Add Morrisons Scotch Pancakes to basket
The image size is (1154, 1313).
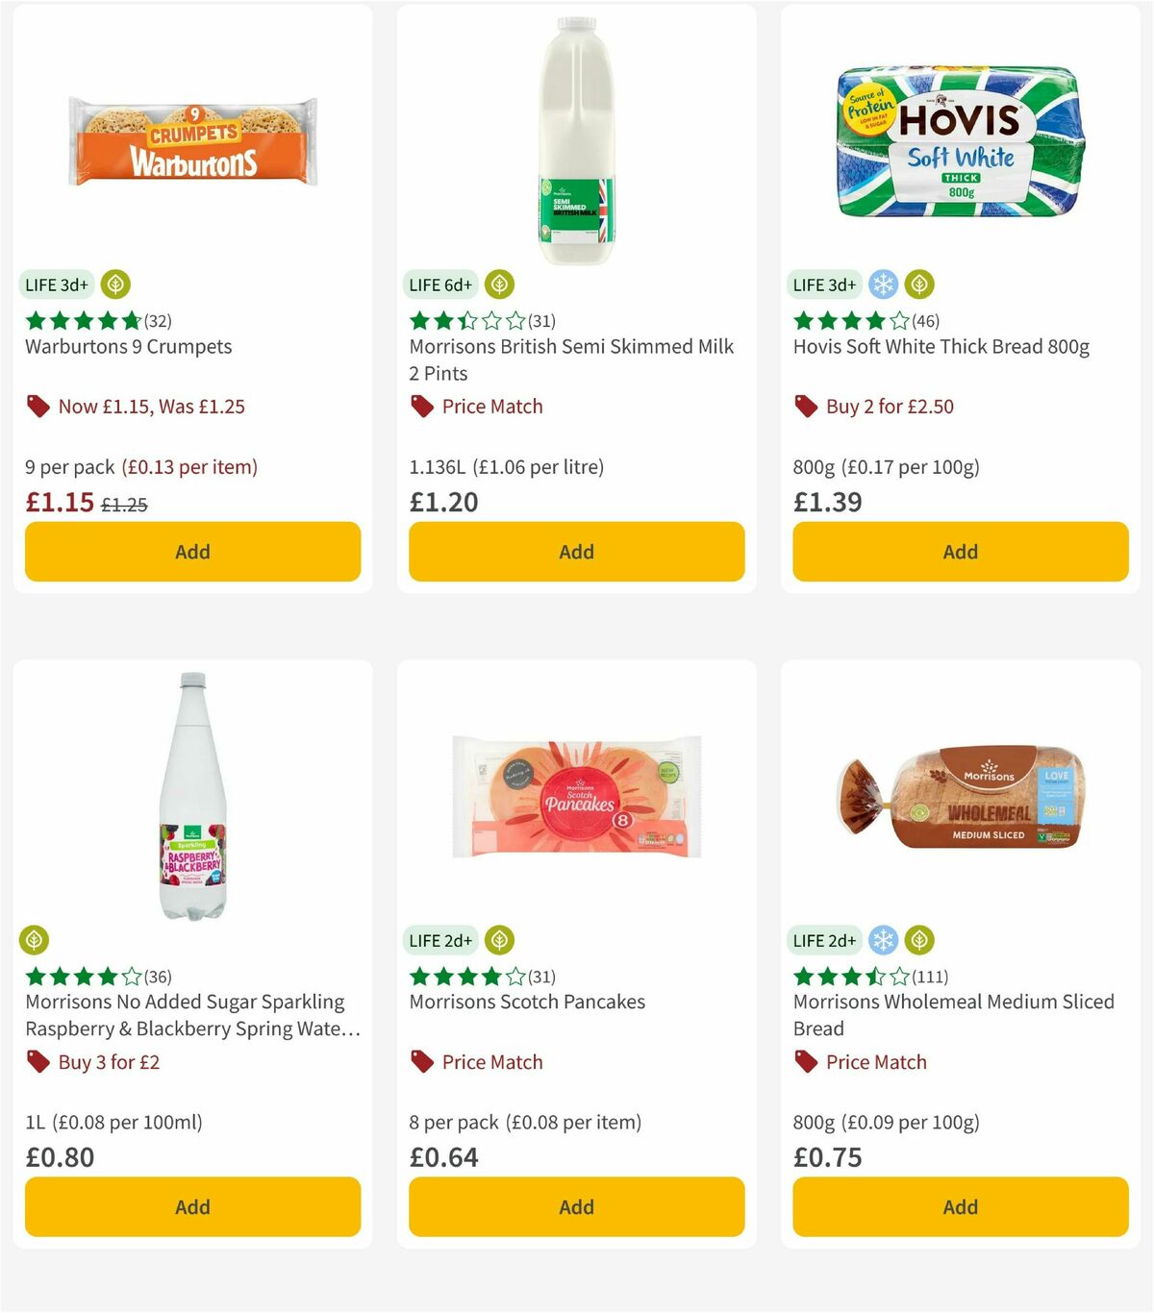pyautogui.click(x=575, y=1206)
